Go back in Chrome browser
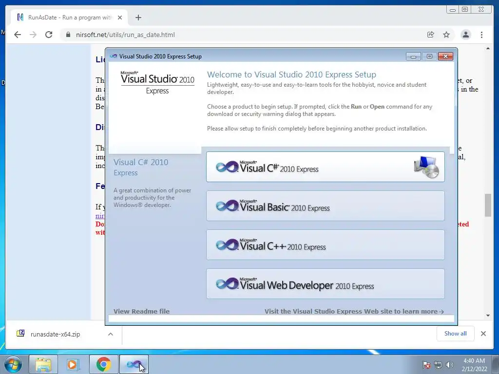The width and height of the screenshot is (499, 374). click(18, 35)
